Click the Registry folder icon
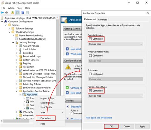The height and width of the screenshot is (130, 151). coord(20,63)
